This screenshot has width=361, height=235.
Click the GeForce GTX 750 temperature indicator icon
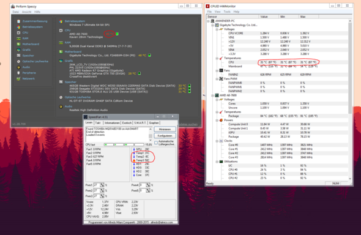click(x=140, y=73)
